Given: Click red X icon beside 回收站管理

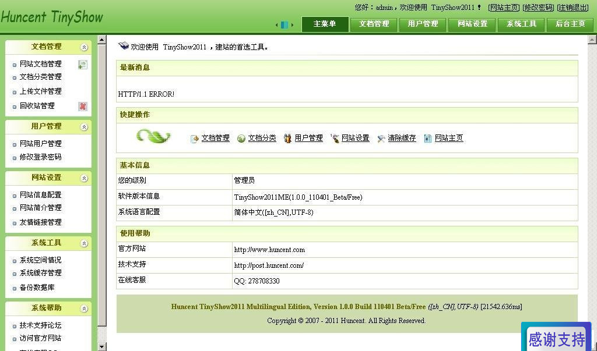Looking at the screenshot, I should tap(83, 107).
